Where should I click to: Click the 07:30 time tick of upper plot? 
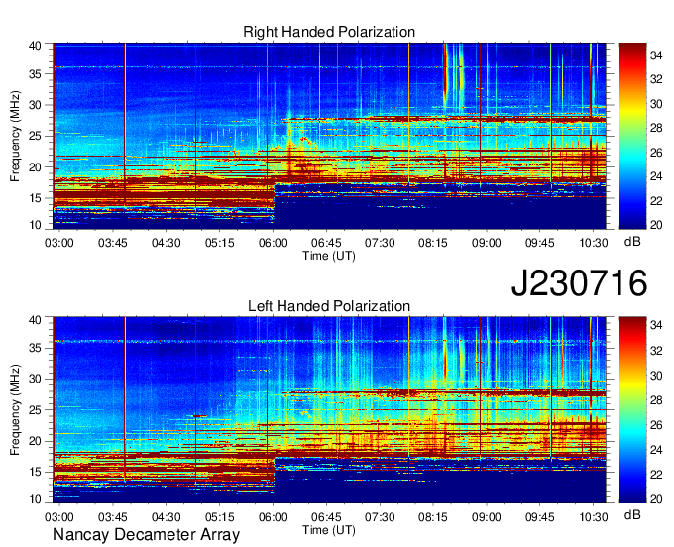[x=380, y=243]
